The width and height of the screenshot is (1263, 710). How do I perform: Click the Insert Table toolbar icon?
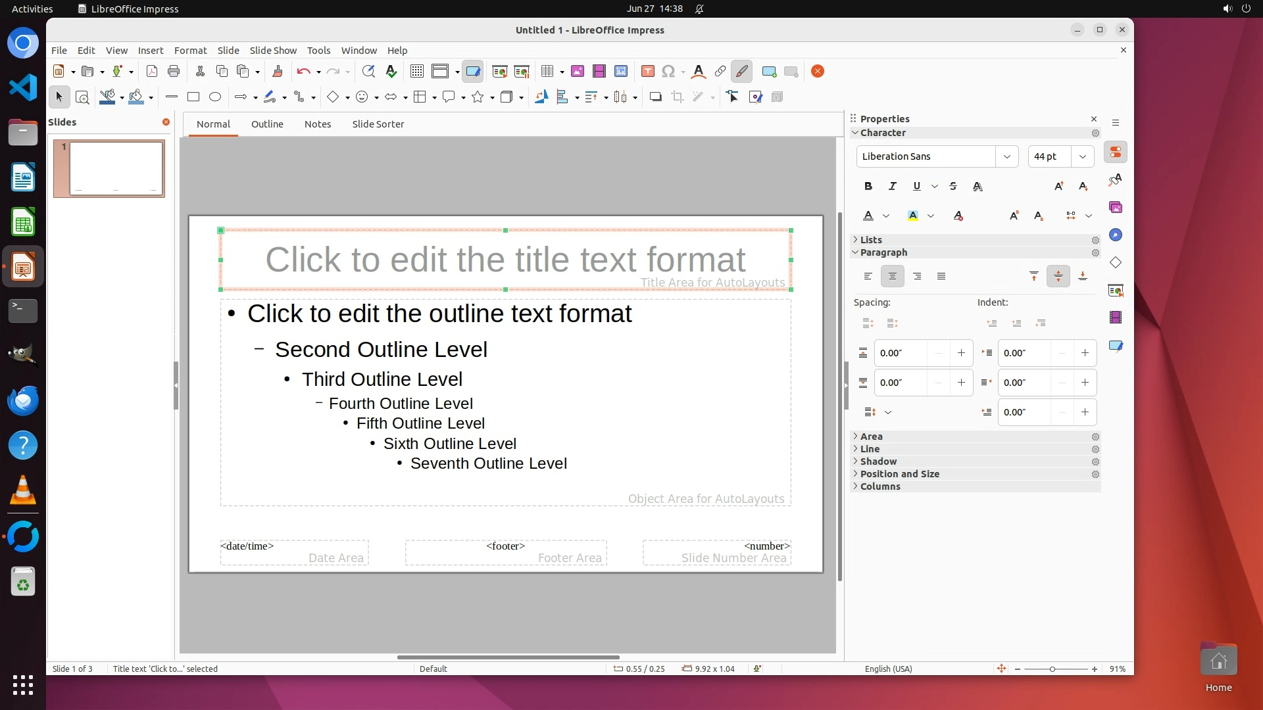[547, 72]
